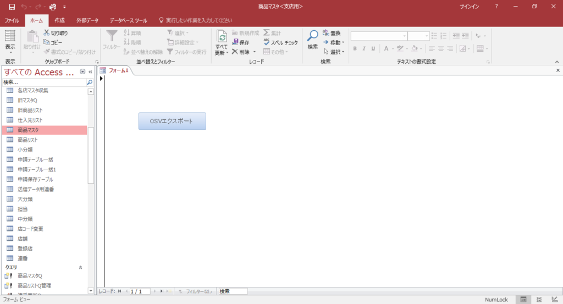Click the bullet list icon in text formatting
Image resolution: width=563 pixels, height=304 pixels.
click(434, 36)
